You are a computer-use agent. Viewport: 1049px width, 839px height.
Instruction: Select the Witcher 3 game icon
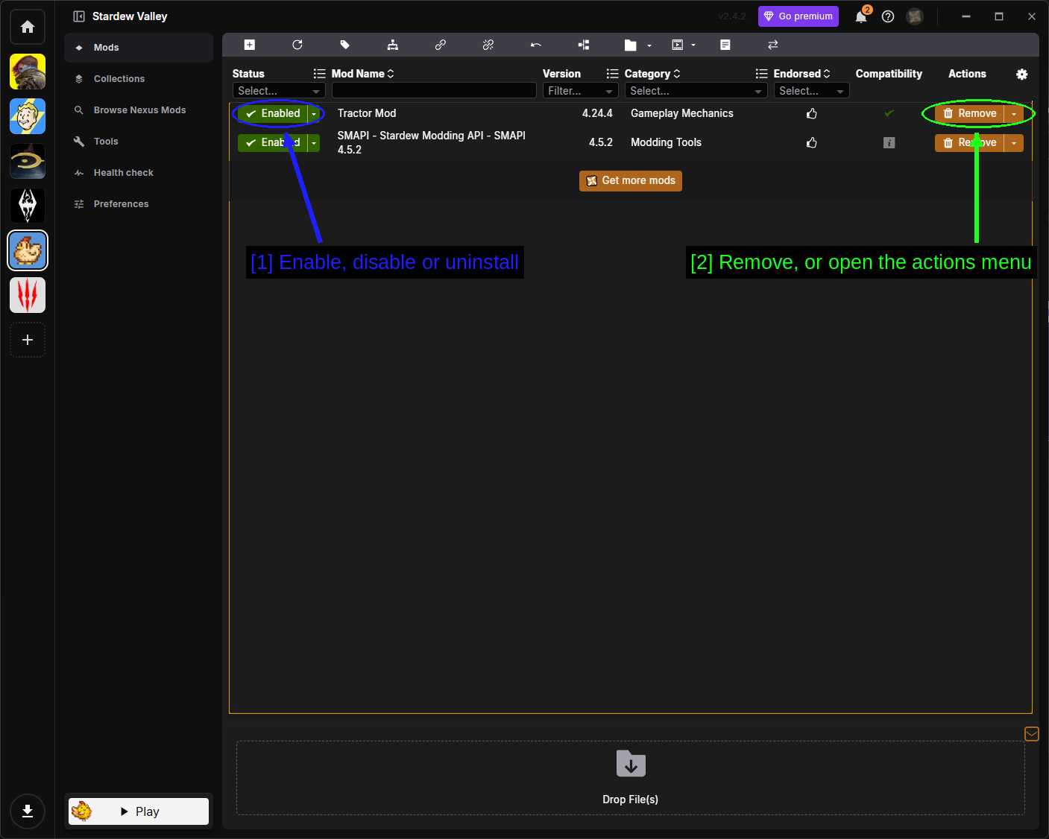28,295
